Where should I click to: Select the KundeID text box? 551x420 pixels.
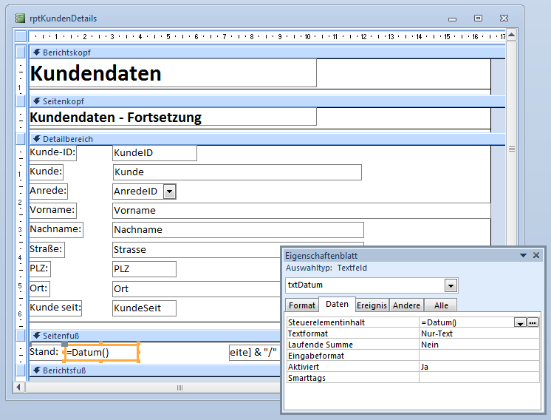coord(154,153)
